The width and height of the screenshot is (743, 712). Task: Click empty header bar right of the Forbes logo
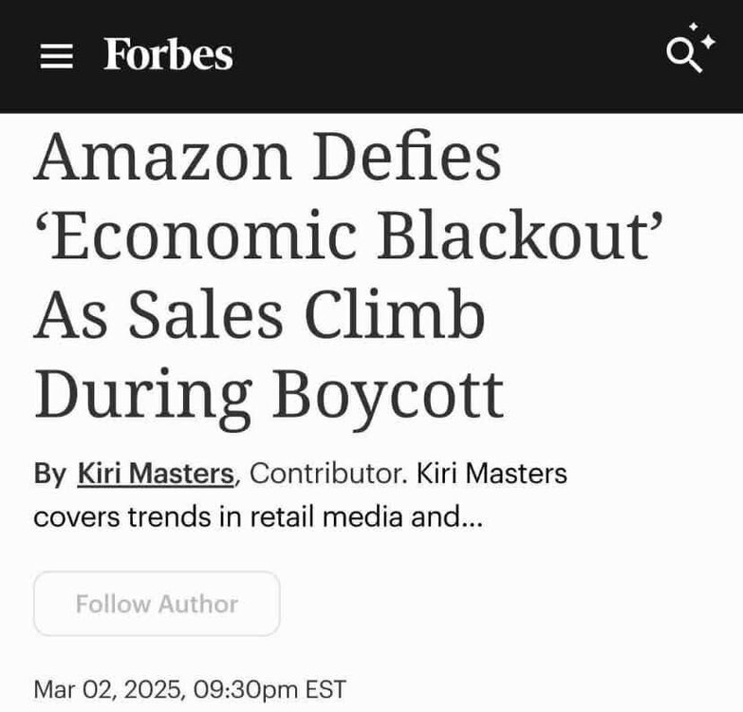point(446,57)
